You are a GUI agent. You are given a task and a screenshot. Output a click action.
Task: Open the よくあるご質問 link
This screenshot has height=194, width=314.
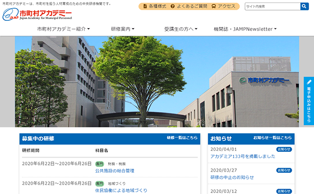pos(192,6)
